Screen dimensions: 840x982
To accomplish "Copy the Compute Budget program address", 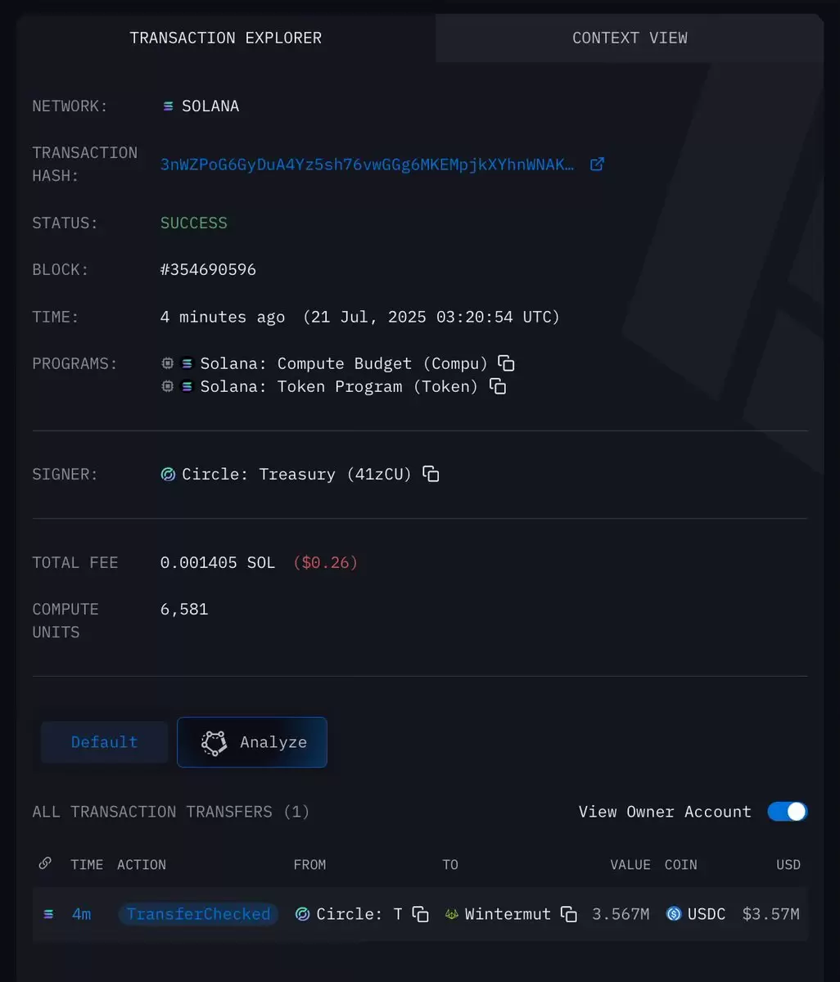I will click(506, 363).
